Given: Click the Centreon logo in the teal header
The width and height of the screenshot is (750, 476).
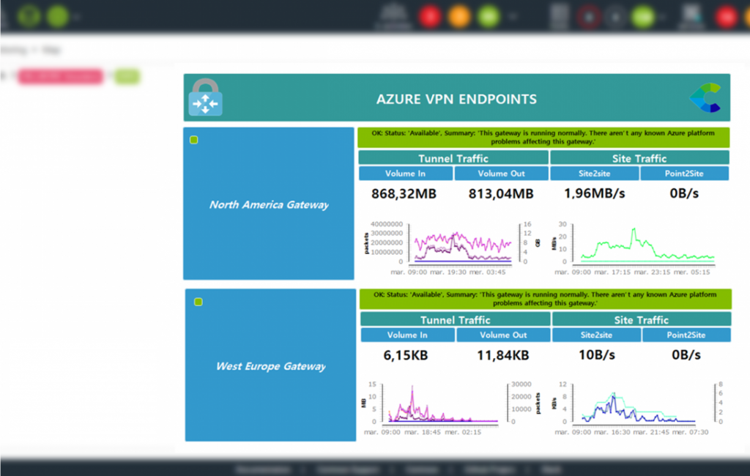Looking at the screenshot, I should (x=705, y=97).
